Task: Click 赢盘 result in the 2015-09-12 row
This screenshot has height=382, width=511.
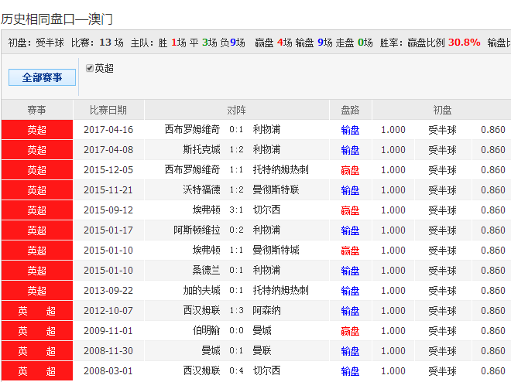Action: coord(350,210)
